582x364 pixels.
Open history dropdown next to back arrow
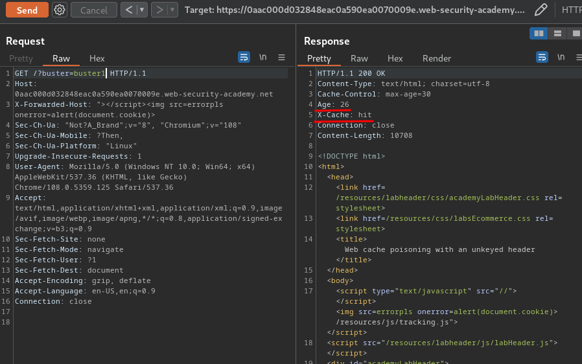142,10
